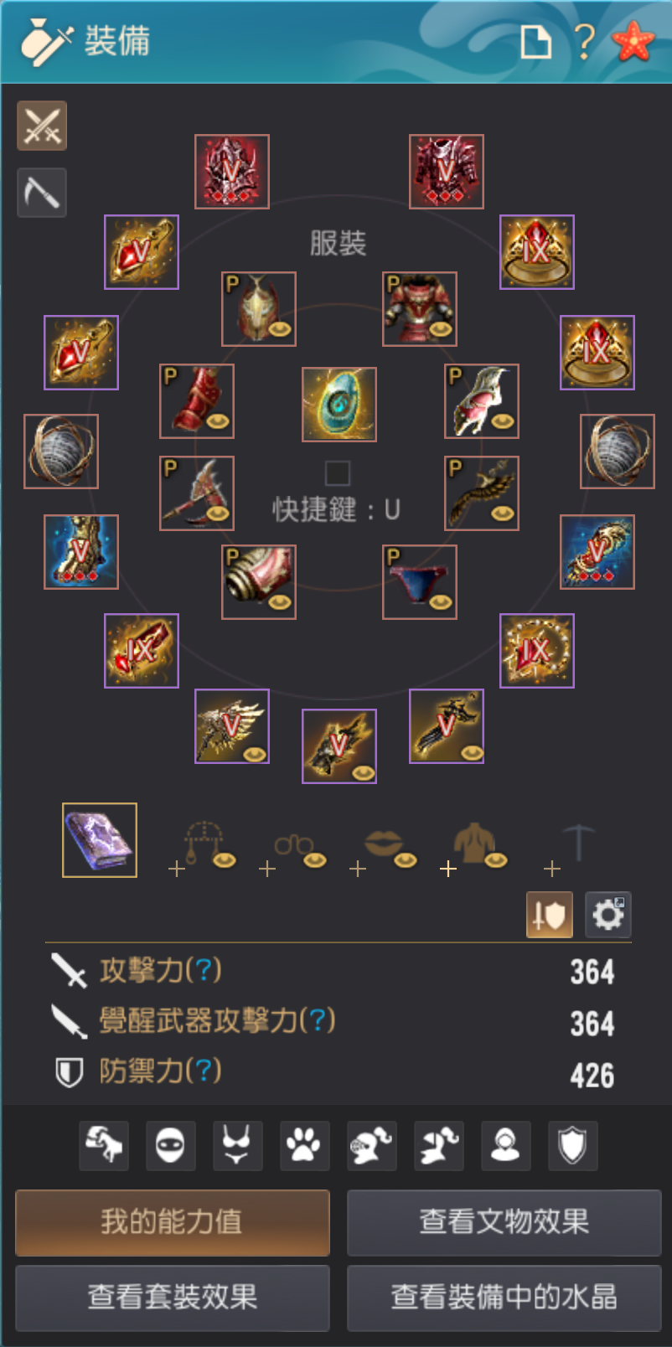Open 查看裝備中的水晶 button

[504, 1298]
